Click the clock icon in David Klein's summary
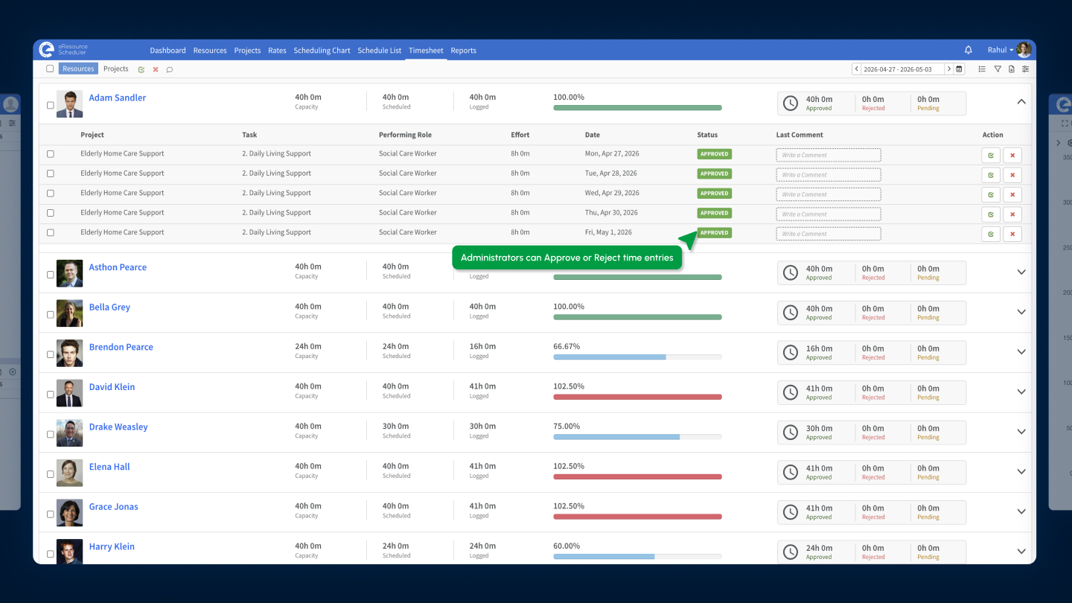This screenshot has width=1072, height=603. [x=791, y=392]
